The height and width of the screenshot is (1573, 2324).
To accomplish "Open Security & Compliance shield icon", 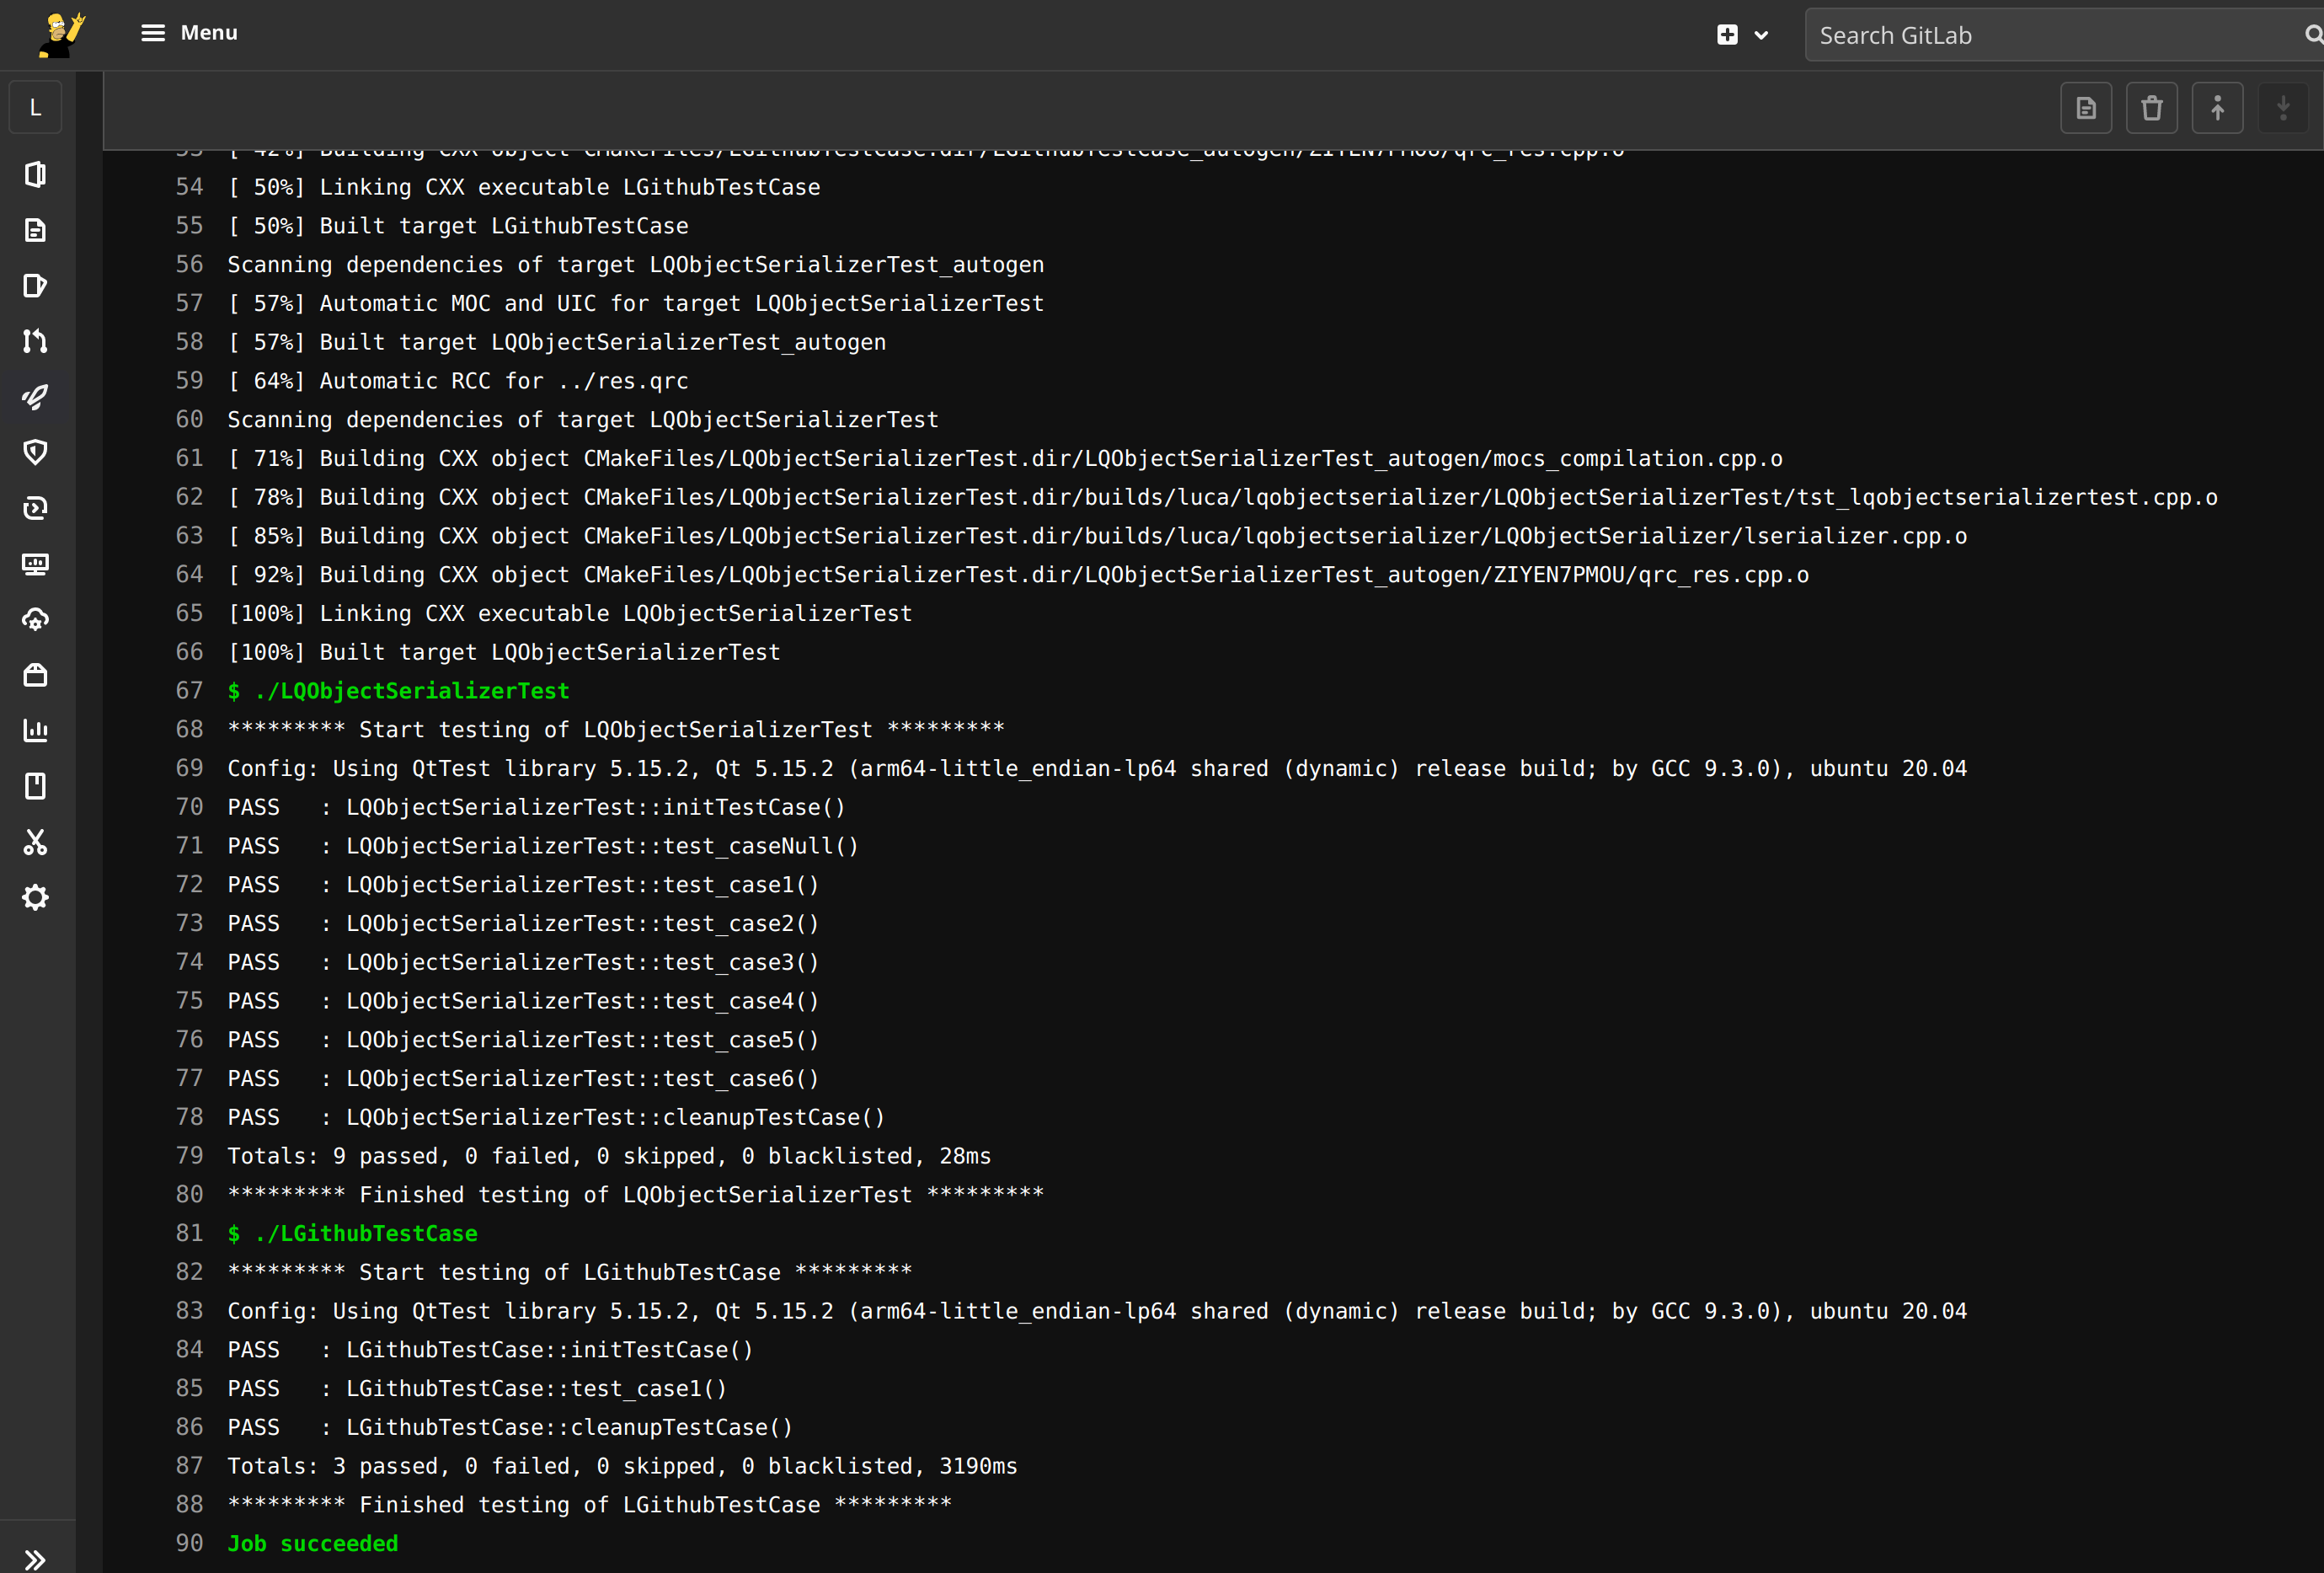I will (35, 452).
